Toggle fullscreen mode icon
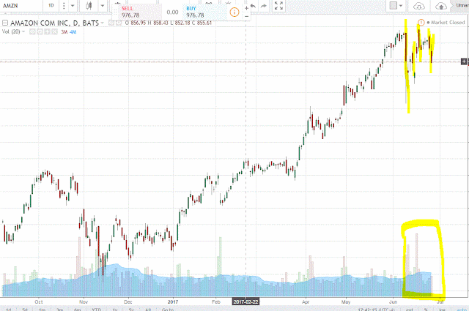 coord(278,6)
